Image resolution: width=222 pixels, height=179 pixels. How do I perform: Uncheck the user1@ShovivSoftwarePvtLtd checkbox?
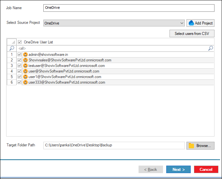[20, 77]
